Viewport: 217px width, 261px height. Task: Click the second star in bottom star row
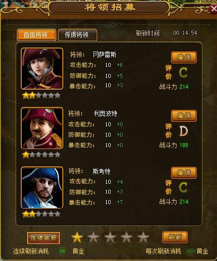[93, 237]
